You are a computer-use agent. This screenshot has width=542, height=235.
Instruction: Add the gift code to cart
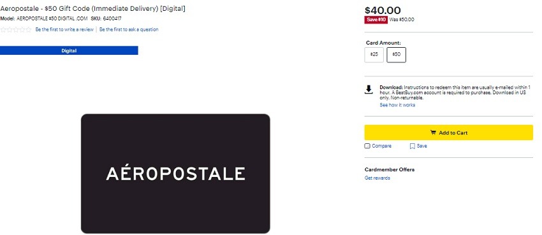click(x=449, y=132)
